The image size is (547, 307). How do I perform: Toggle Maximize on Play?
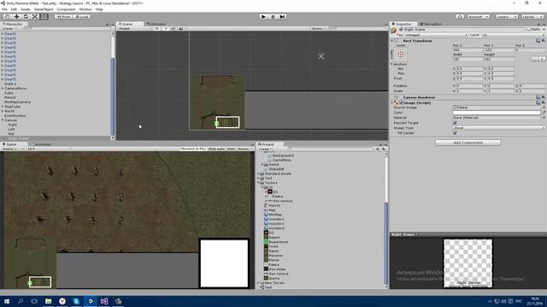(193, 148)
